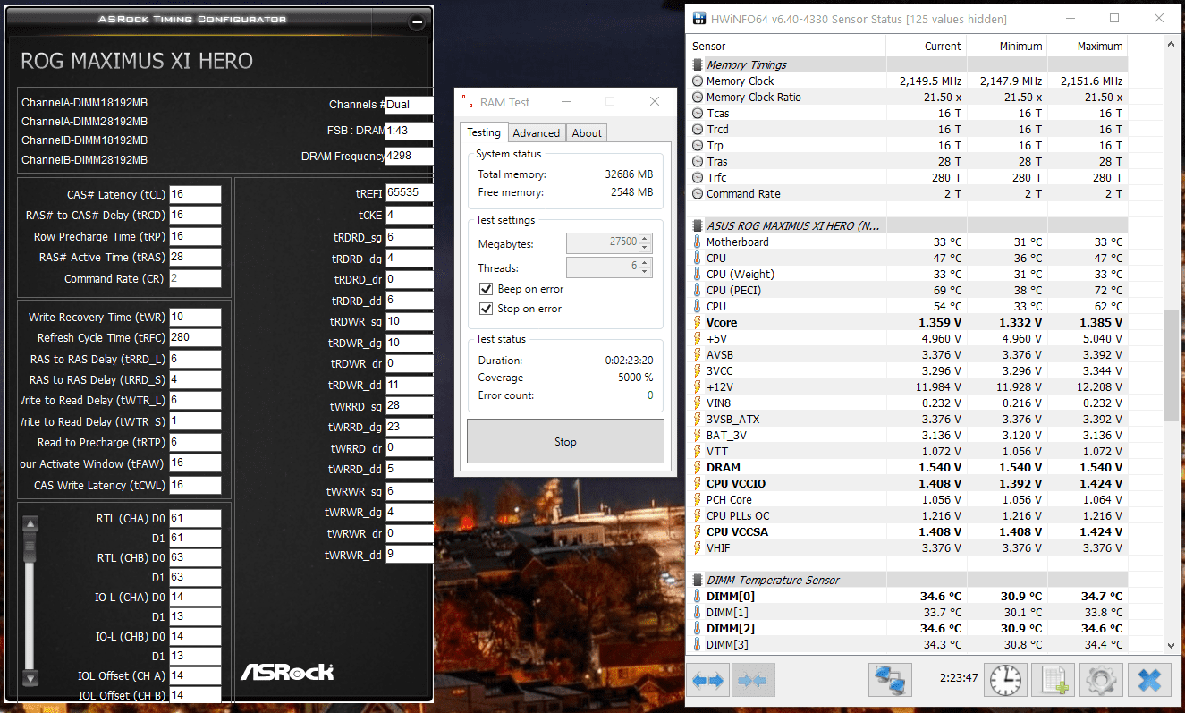Click HWiNFO scrollbar down arrow

(x=1172, y=644)
